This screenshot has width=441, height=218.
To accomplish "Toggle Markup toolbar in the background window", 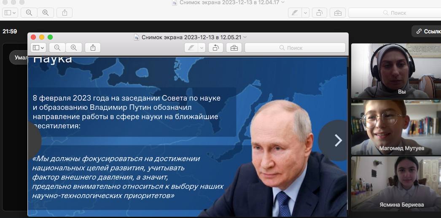I will (x=338, y=13).
